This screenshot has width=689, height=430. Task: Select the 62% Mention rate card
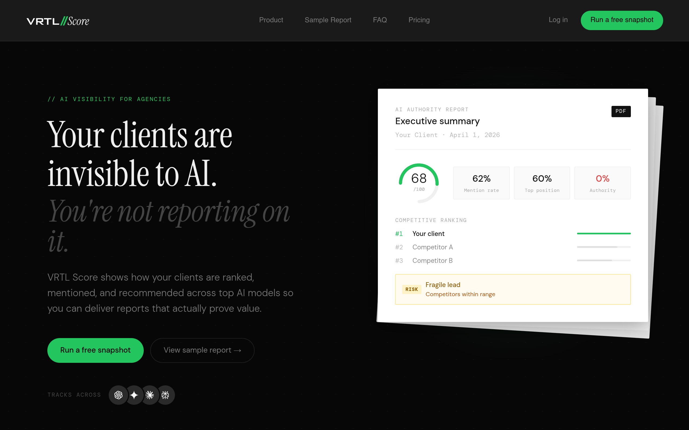coord(481,183)
